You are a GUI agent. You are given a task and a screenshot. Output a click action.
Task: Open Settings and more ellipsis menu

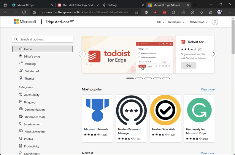(229, 12)
